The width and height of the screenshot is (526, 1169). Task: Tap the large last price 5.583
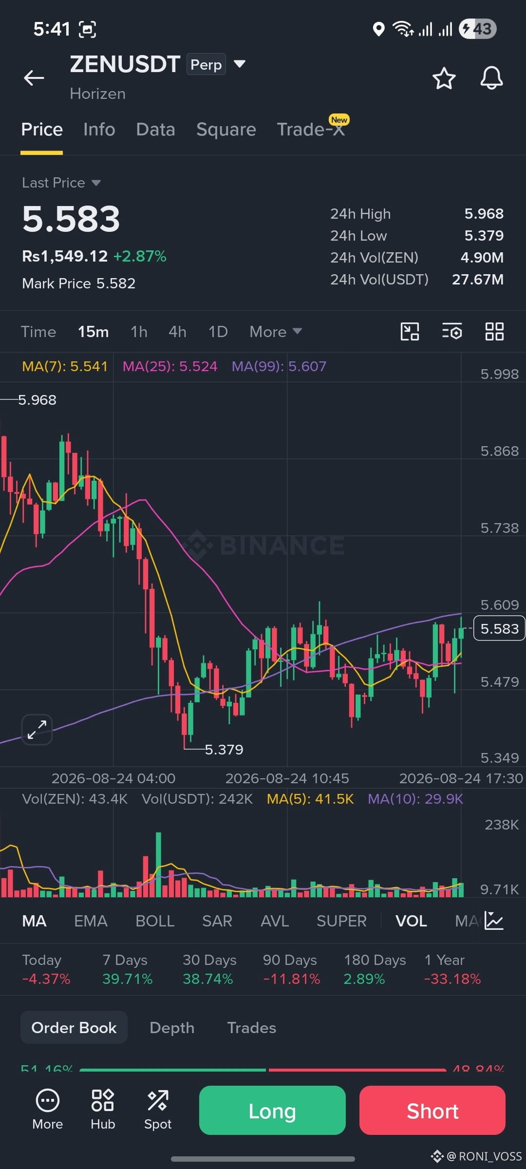pos(71,219)
